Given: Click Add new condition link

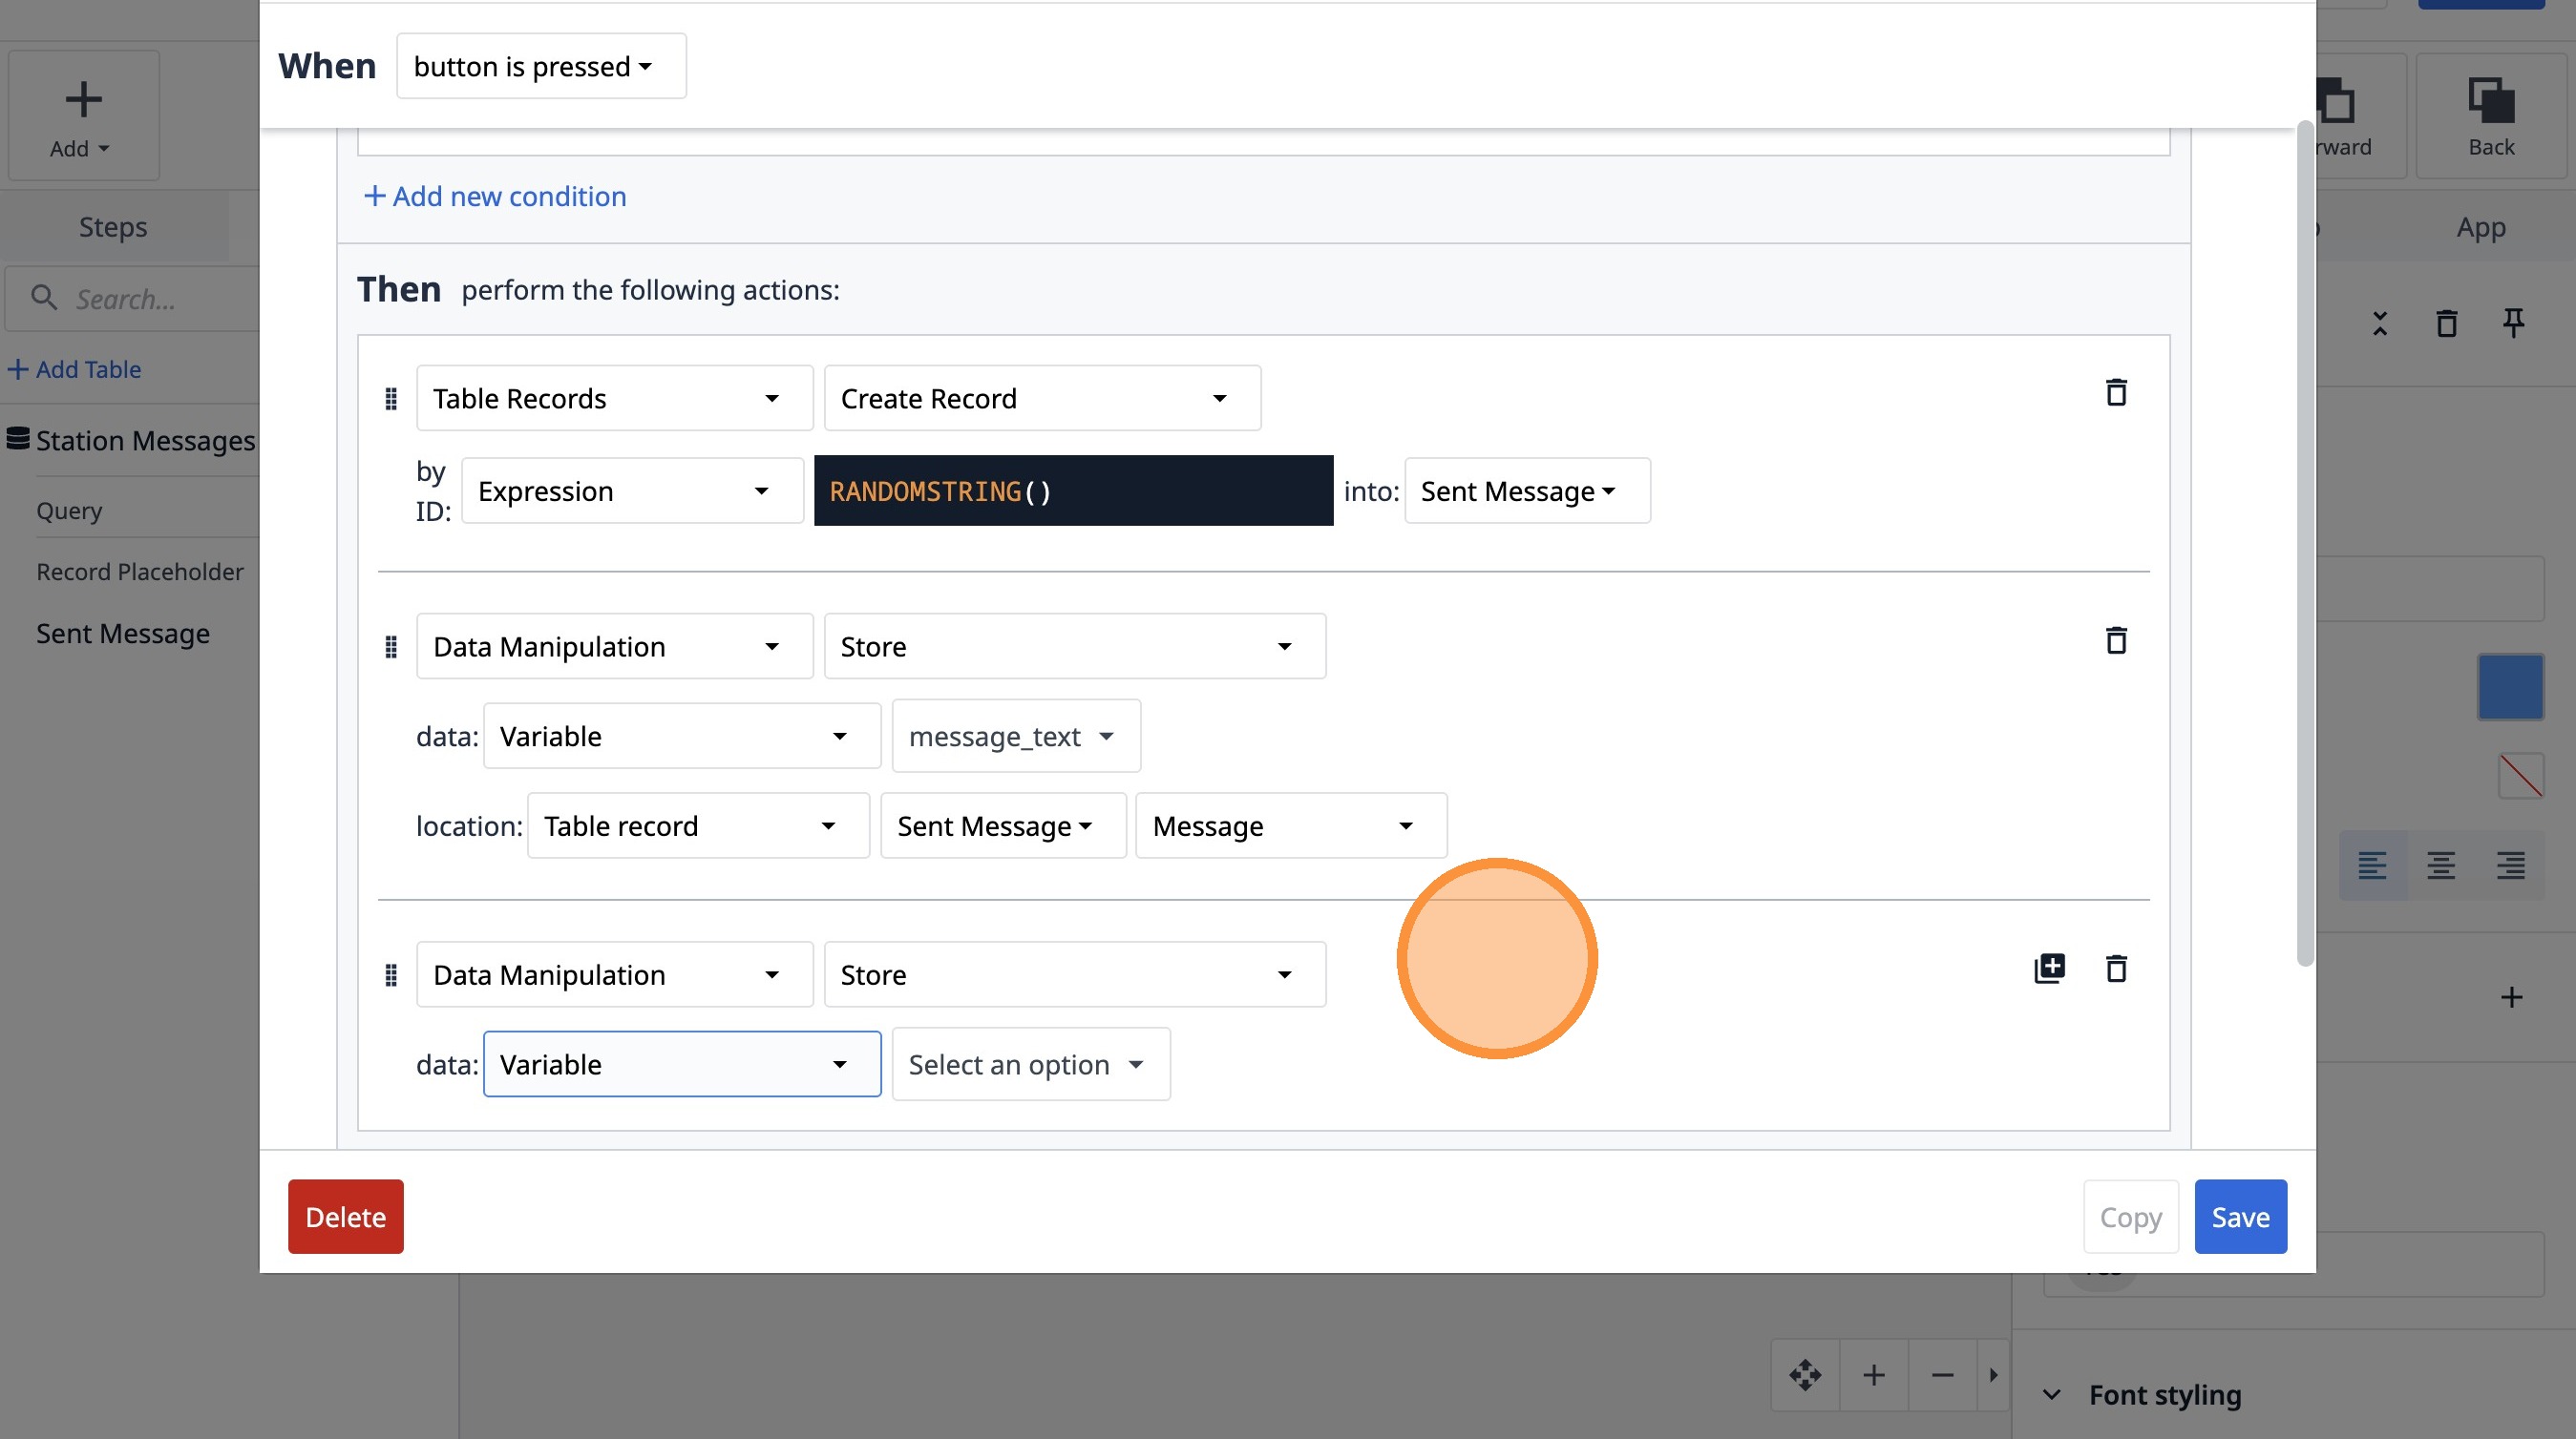Looking at the screenshot, I should 495,197.
